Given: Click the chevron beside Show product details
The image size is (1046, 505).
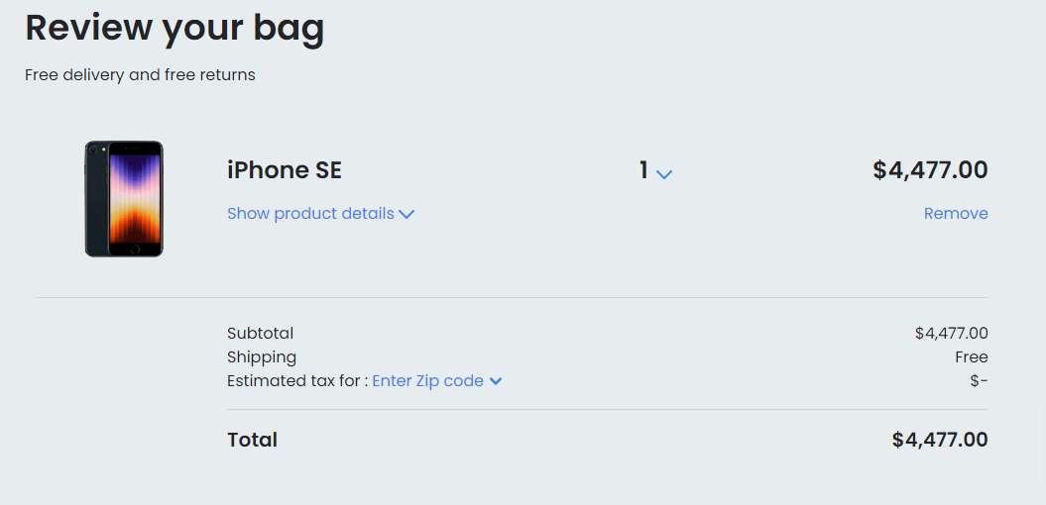Looking at the screenshot, I should pyautogui.click(x=407, y=214).
